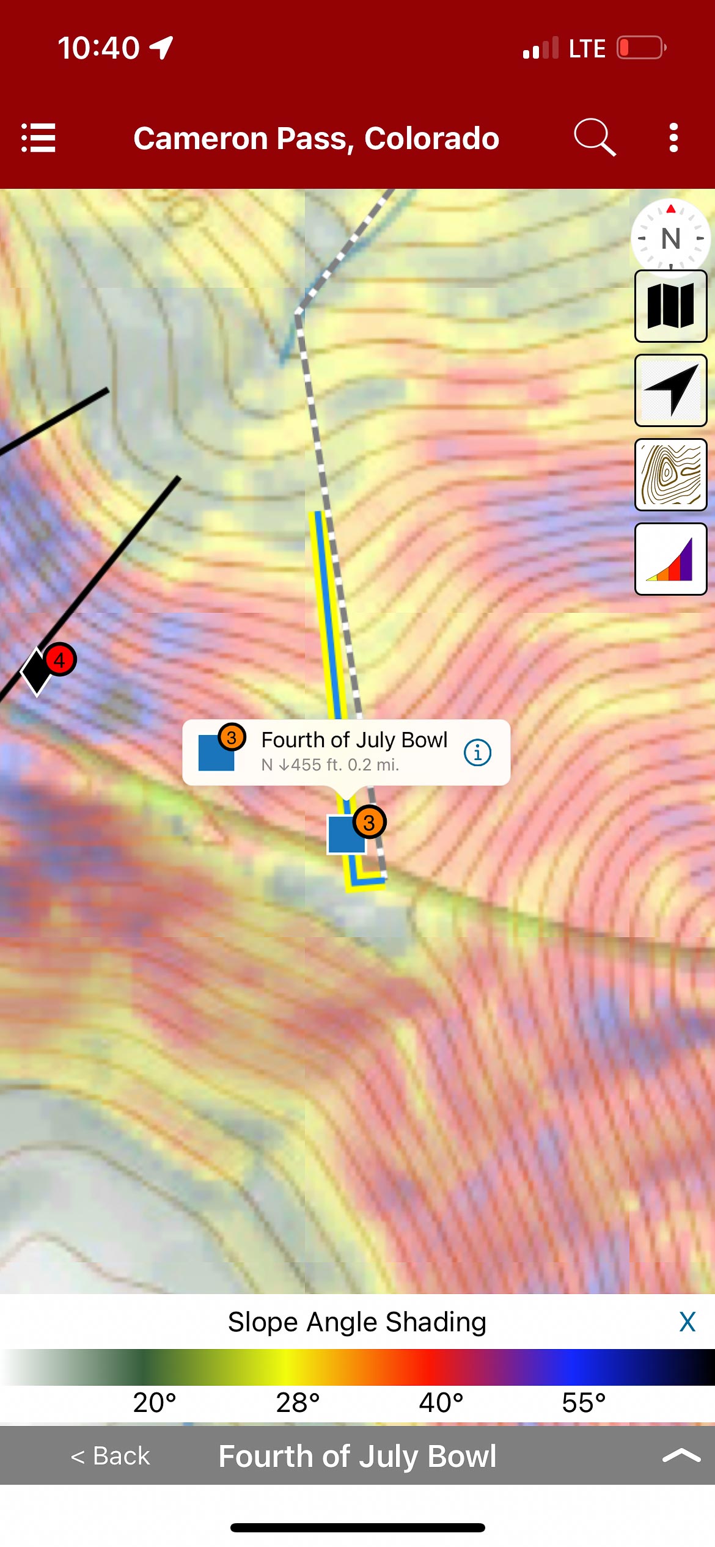Toggle the topographic contour layer

[x=670, y=475]
